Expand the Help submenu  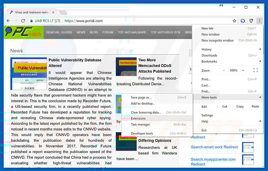coord(227,121)
